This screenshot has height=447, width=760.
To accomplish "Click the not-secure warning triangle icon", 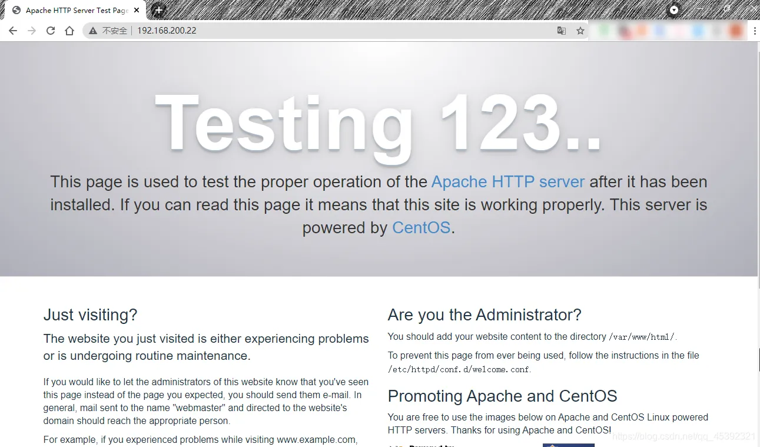I will pyautogui.click(x=93, y=31).
